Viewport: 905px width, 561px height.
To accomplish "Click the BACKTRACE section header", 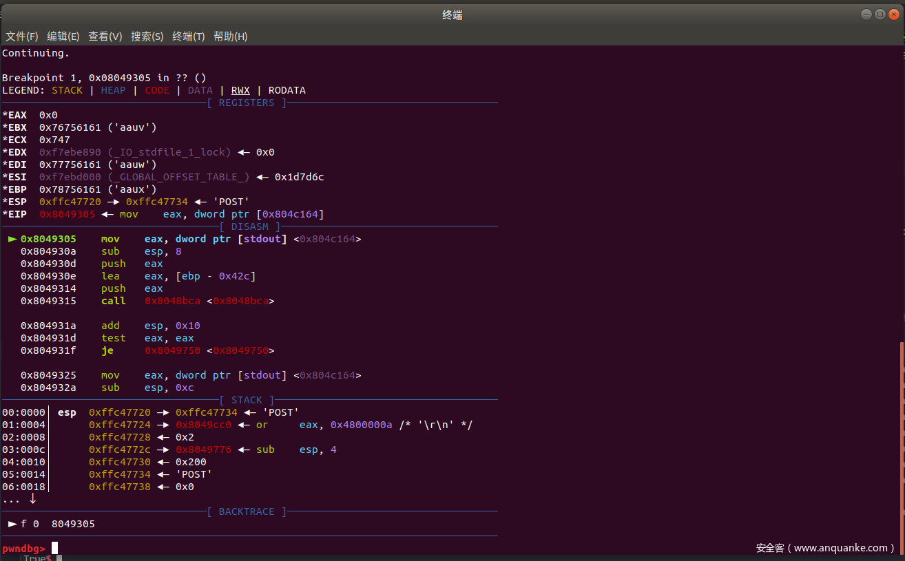I will click(247, 511).
